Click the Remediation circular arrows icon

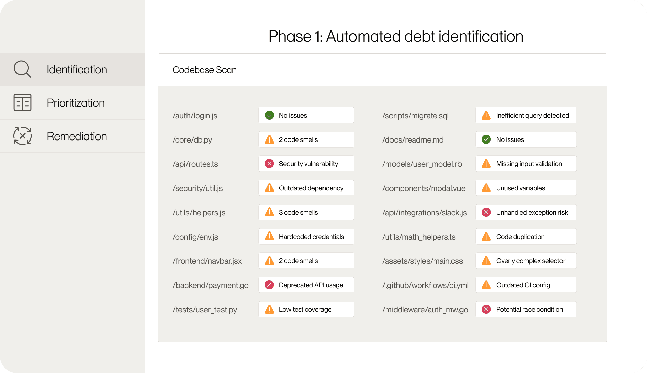pos(23,136)
